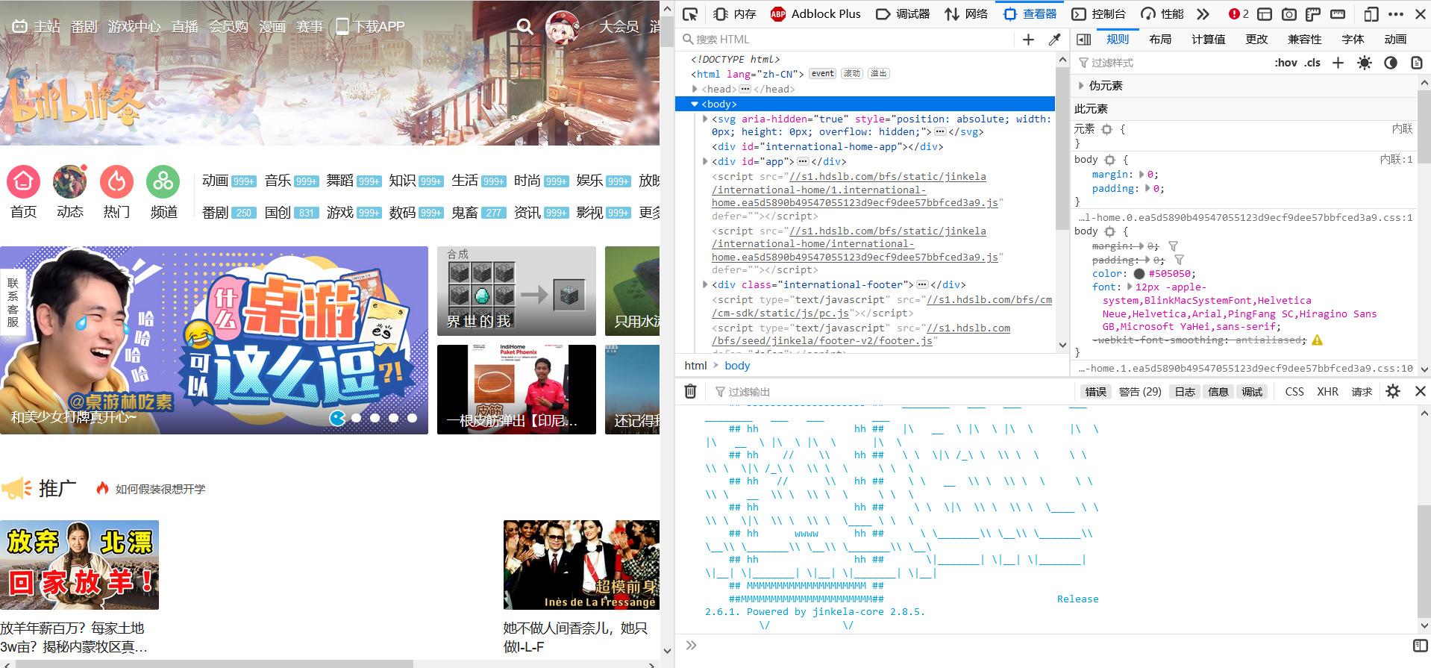Open the 性能 performance tab
Viewport: 1431px width, 668px height.
pos(1162,14)
